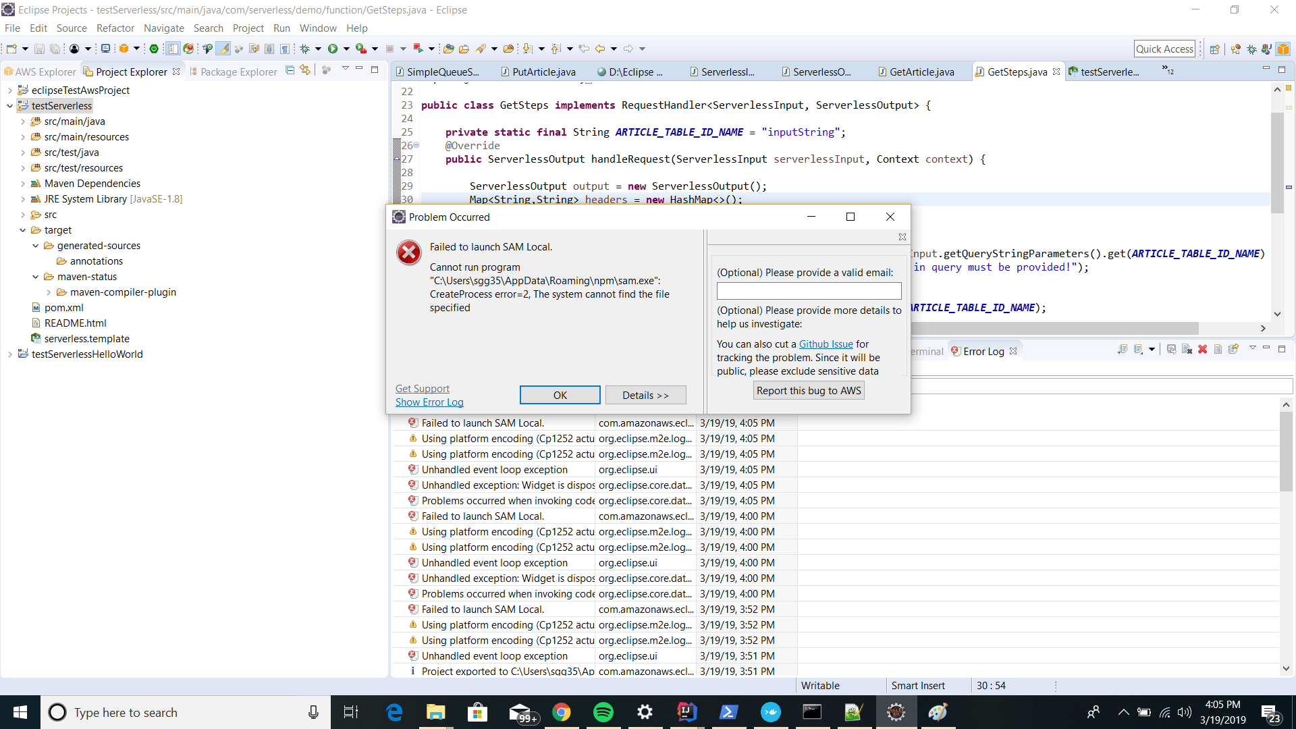
Task: Save all open editors
Action: [x=54, y=48]
